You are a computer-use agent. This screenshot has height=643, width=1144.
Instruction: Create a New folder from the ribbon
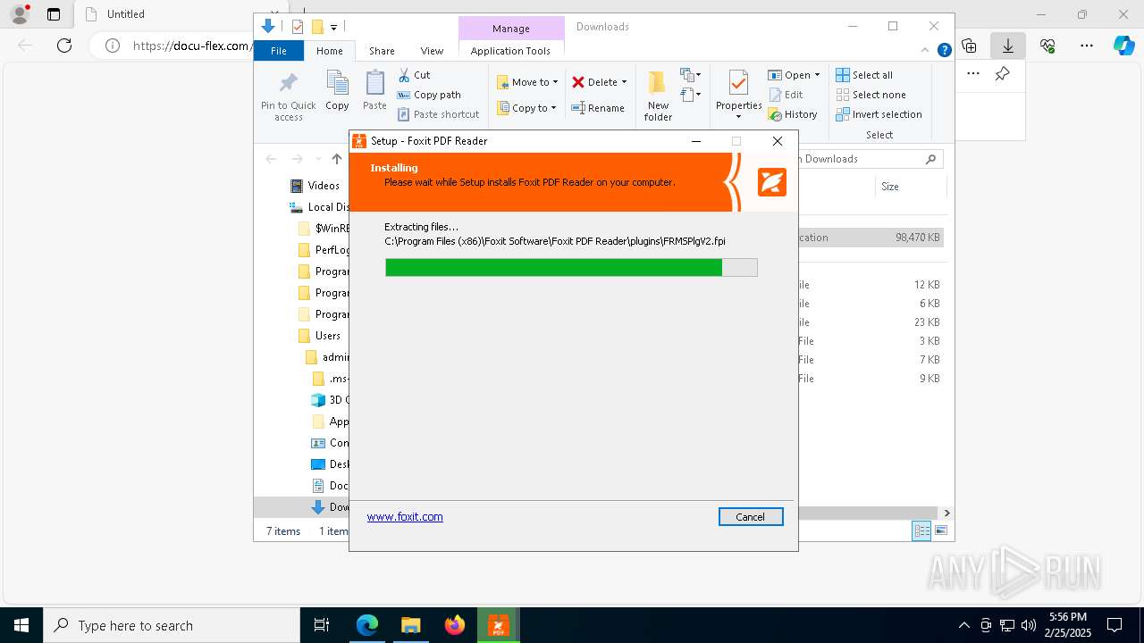(x=658, y=96)
